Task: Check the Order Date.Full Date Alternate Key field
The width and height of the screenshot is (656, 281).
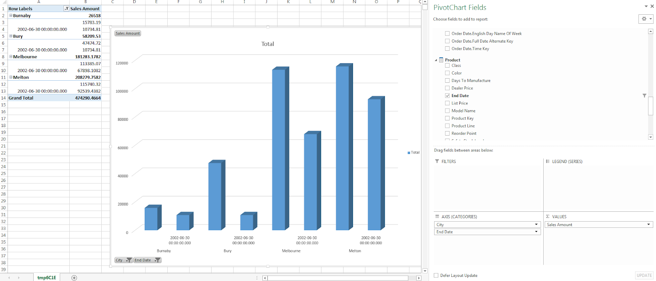Action: (447, 41)
